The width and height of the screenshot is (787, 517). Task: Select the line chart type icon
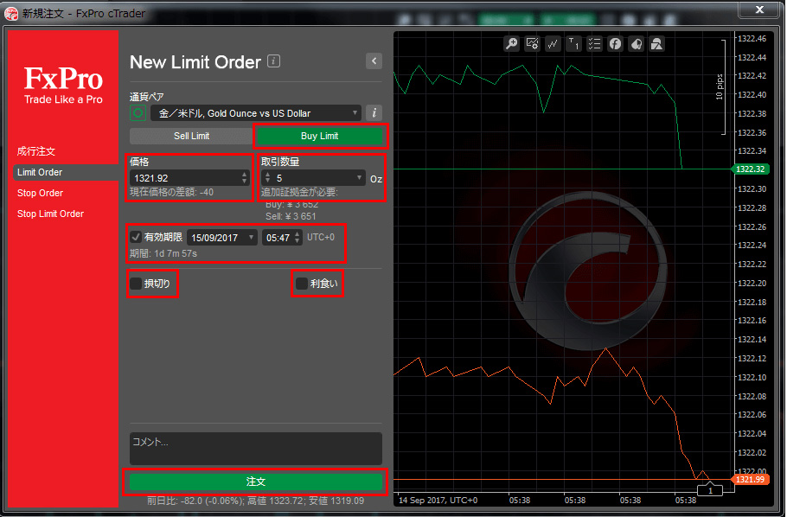553,44
